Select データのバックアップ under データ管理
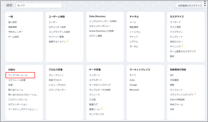 click(100, 85)
